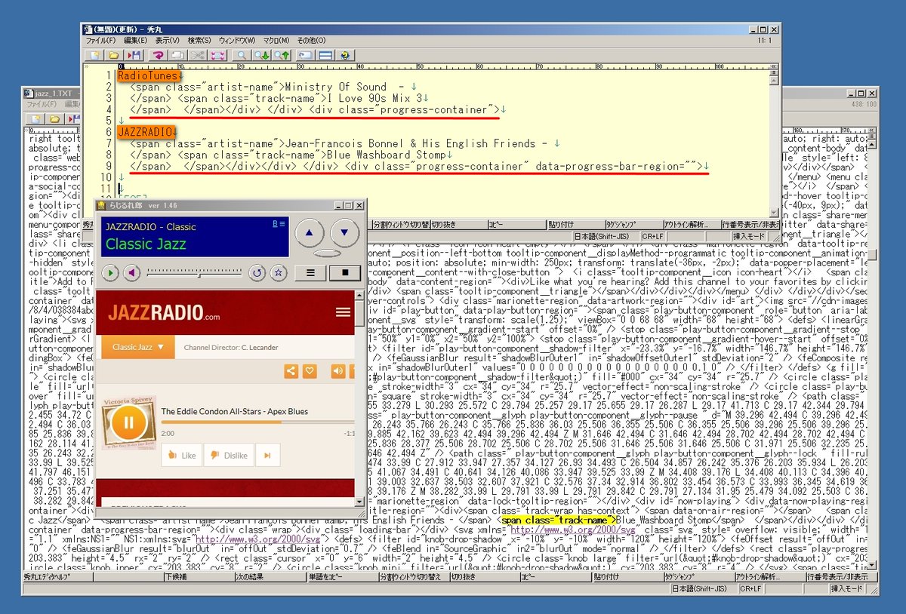
Task: Click the orange share icon
Action: 291,370
